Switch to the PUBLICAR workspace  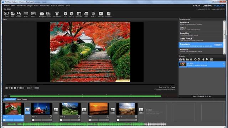click(x=219, y=6)
